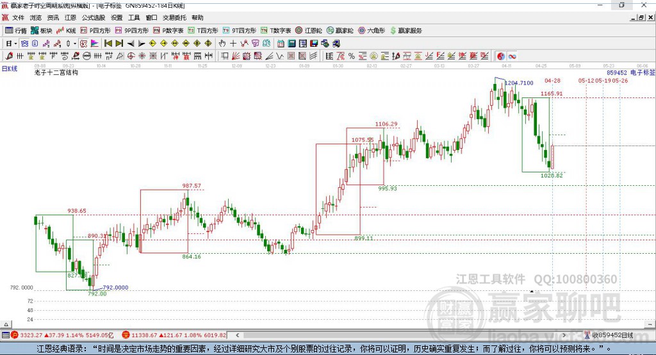The width and height of the screenshot is (656, 355).
Task: Click Shenzhen index 11338.67 in status bar
Action: coord(144,335)
